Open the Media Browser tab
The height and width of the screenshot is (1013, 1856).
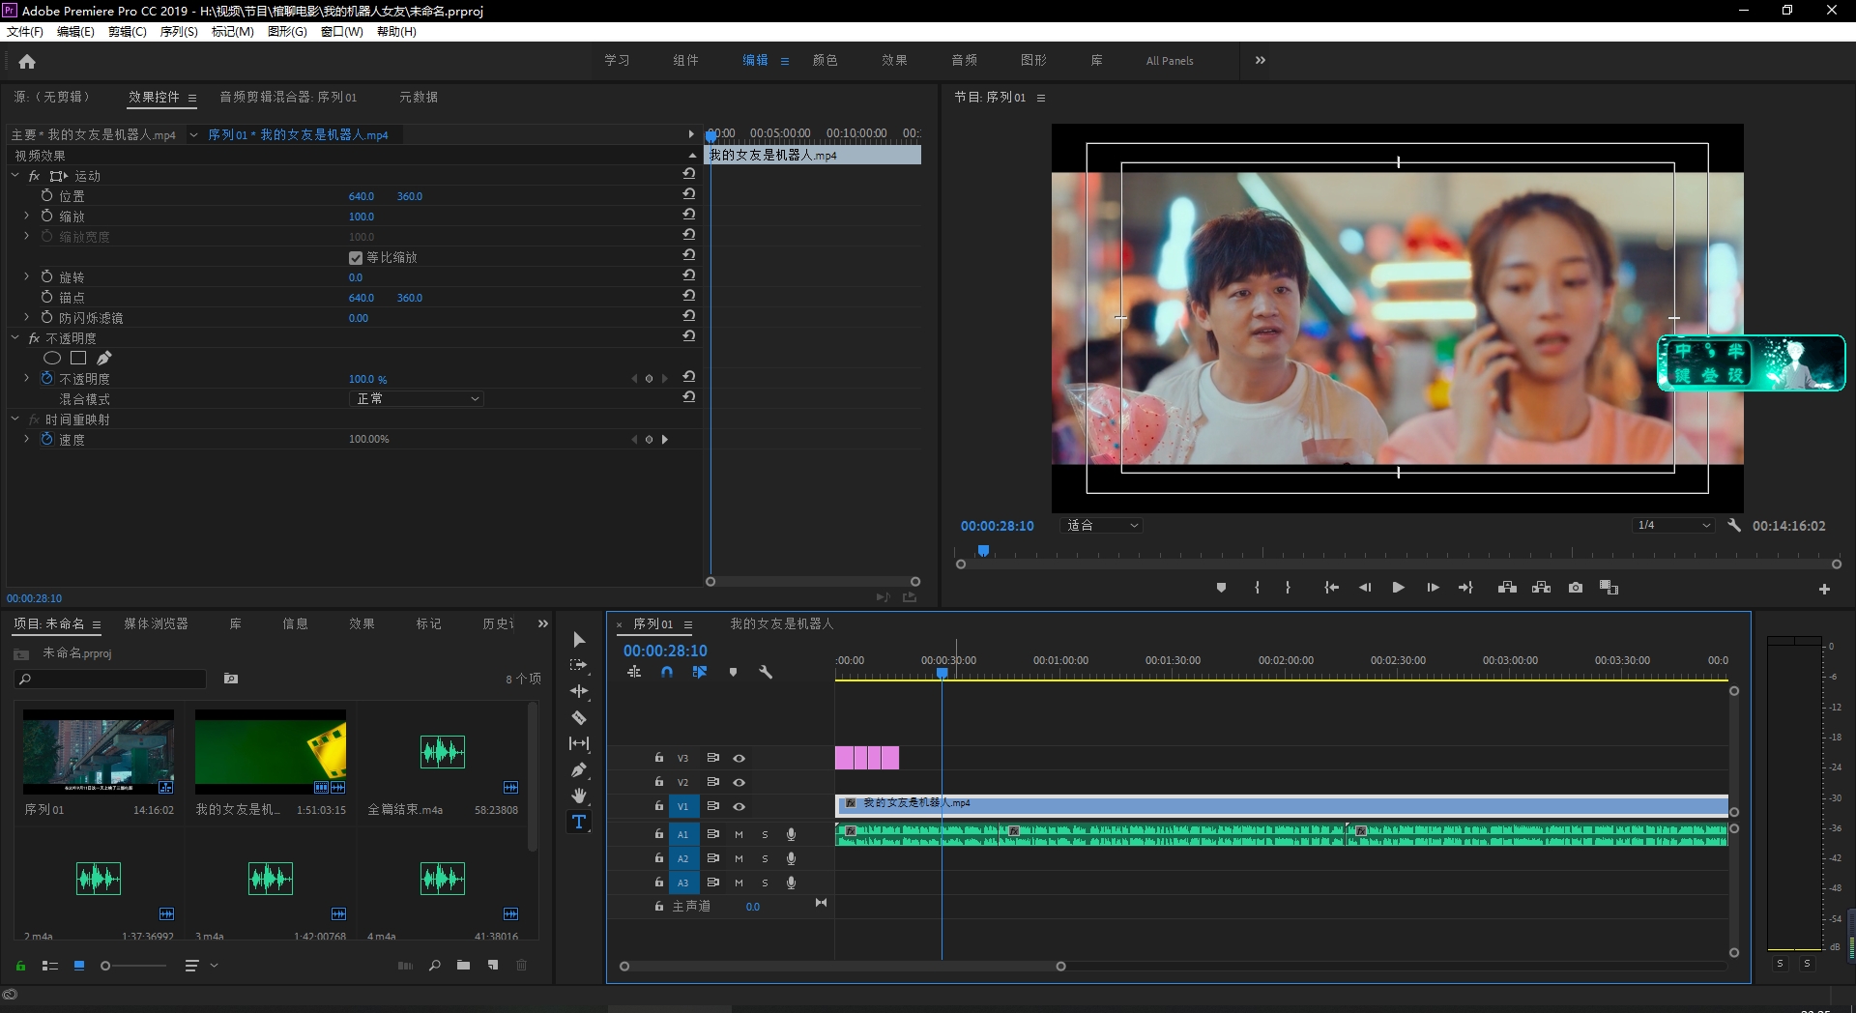tap(156, 623)
